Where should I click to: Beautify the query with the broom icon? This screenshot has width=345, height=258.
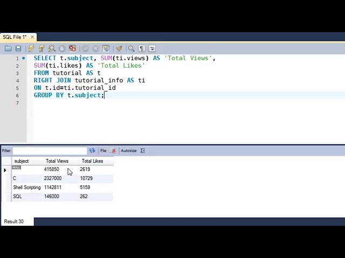pos(119,48)
